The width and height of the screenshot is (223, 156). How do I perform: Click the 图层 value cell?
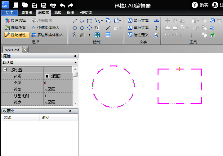pos(58,83)
